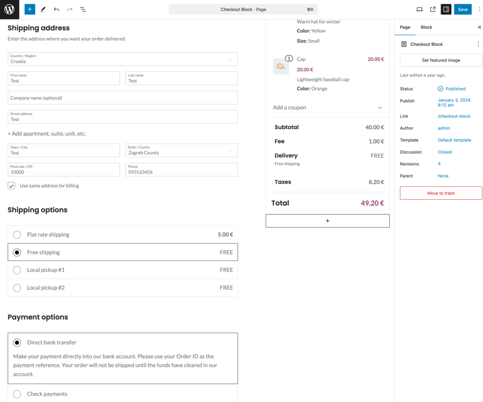Select Check payments option
483x402 pixels.
[x=17, y=394]
